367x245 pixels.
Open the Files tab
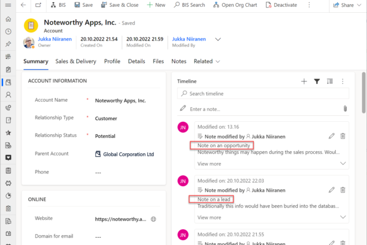click(x=158, y=61)
